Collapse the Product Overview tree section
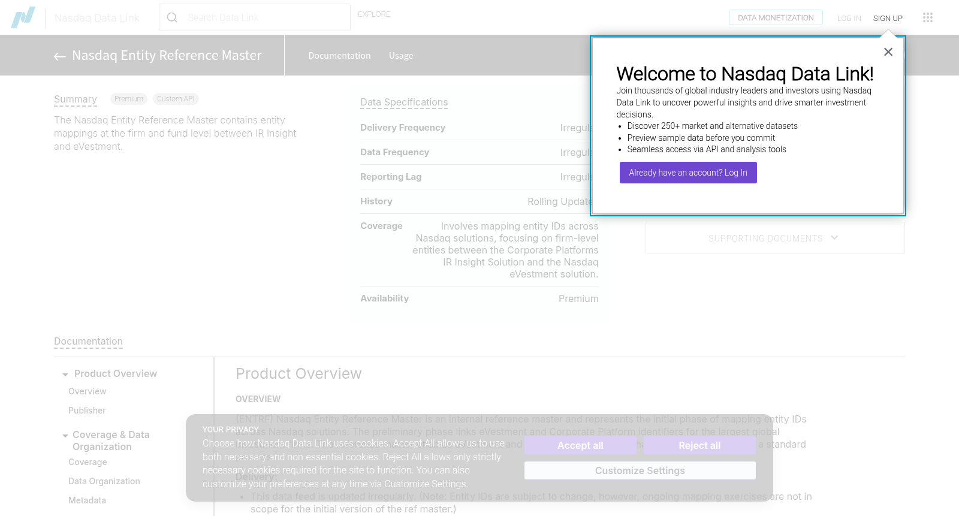This screenshot has width=959, height=516. (65, 375)
